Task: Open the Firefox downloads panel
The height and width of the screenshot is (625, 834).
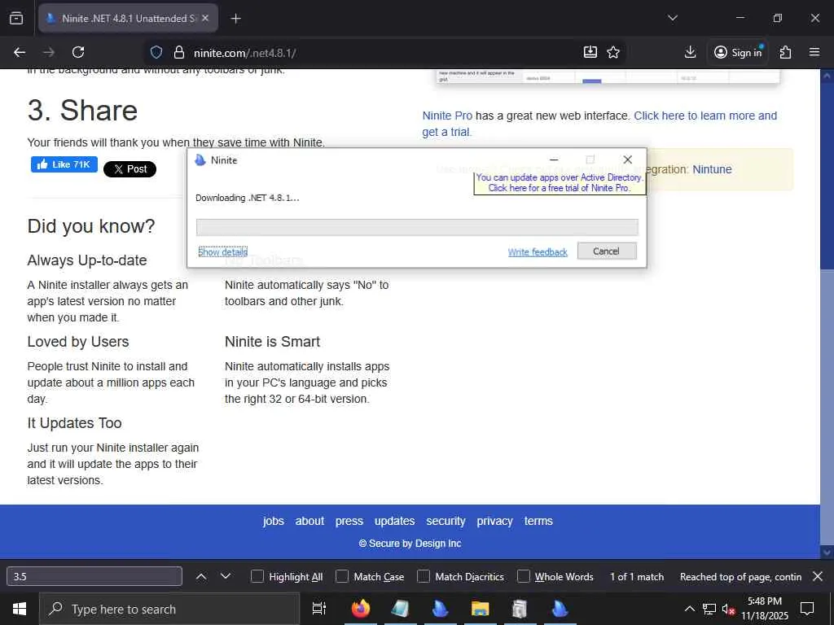Action: (x=690, y=52)
